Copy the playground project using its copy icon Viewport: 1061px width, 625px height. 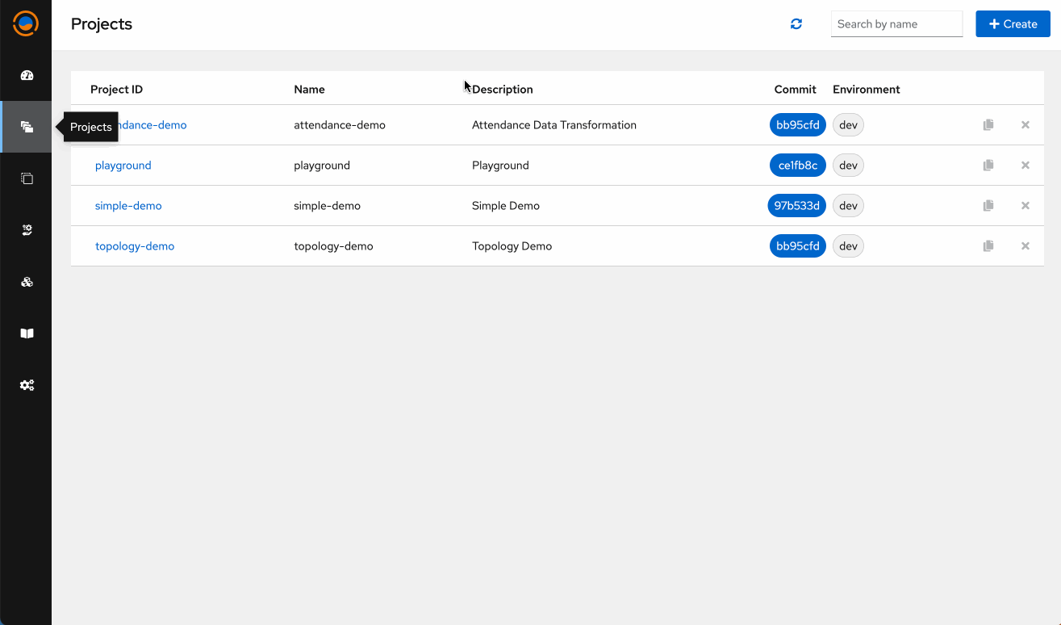coord(988,165)
